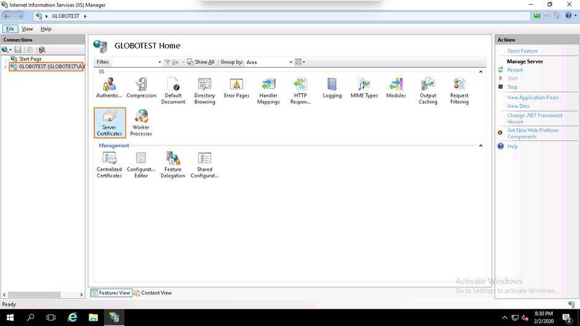Open Help link in Actions pane
Viewport: 580px width, 326px height.
512,147
